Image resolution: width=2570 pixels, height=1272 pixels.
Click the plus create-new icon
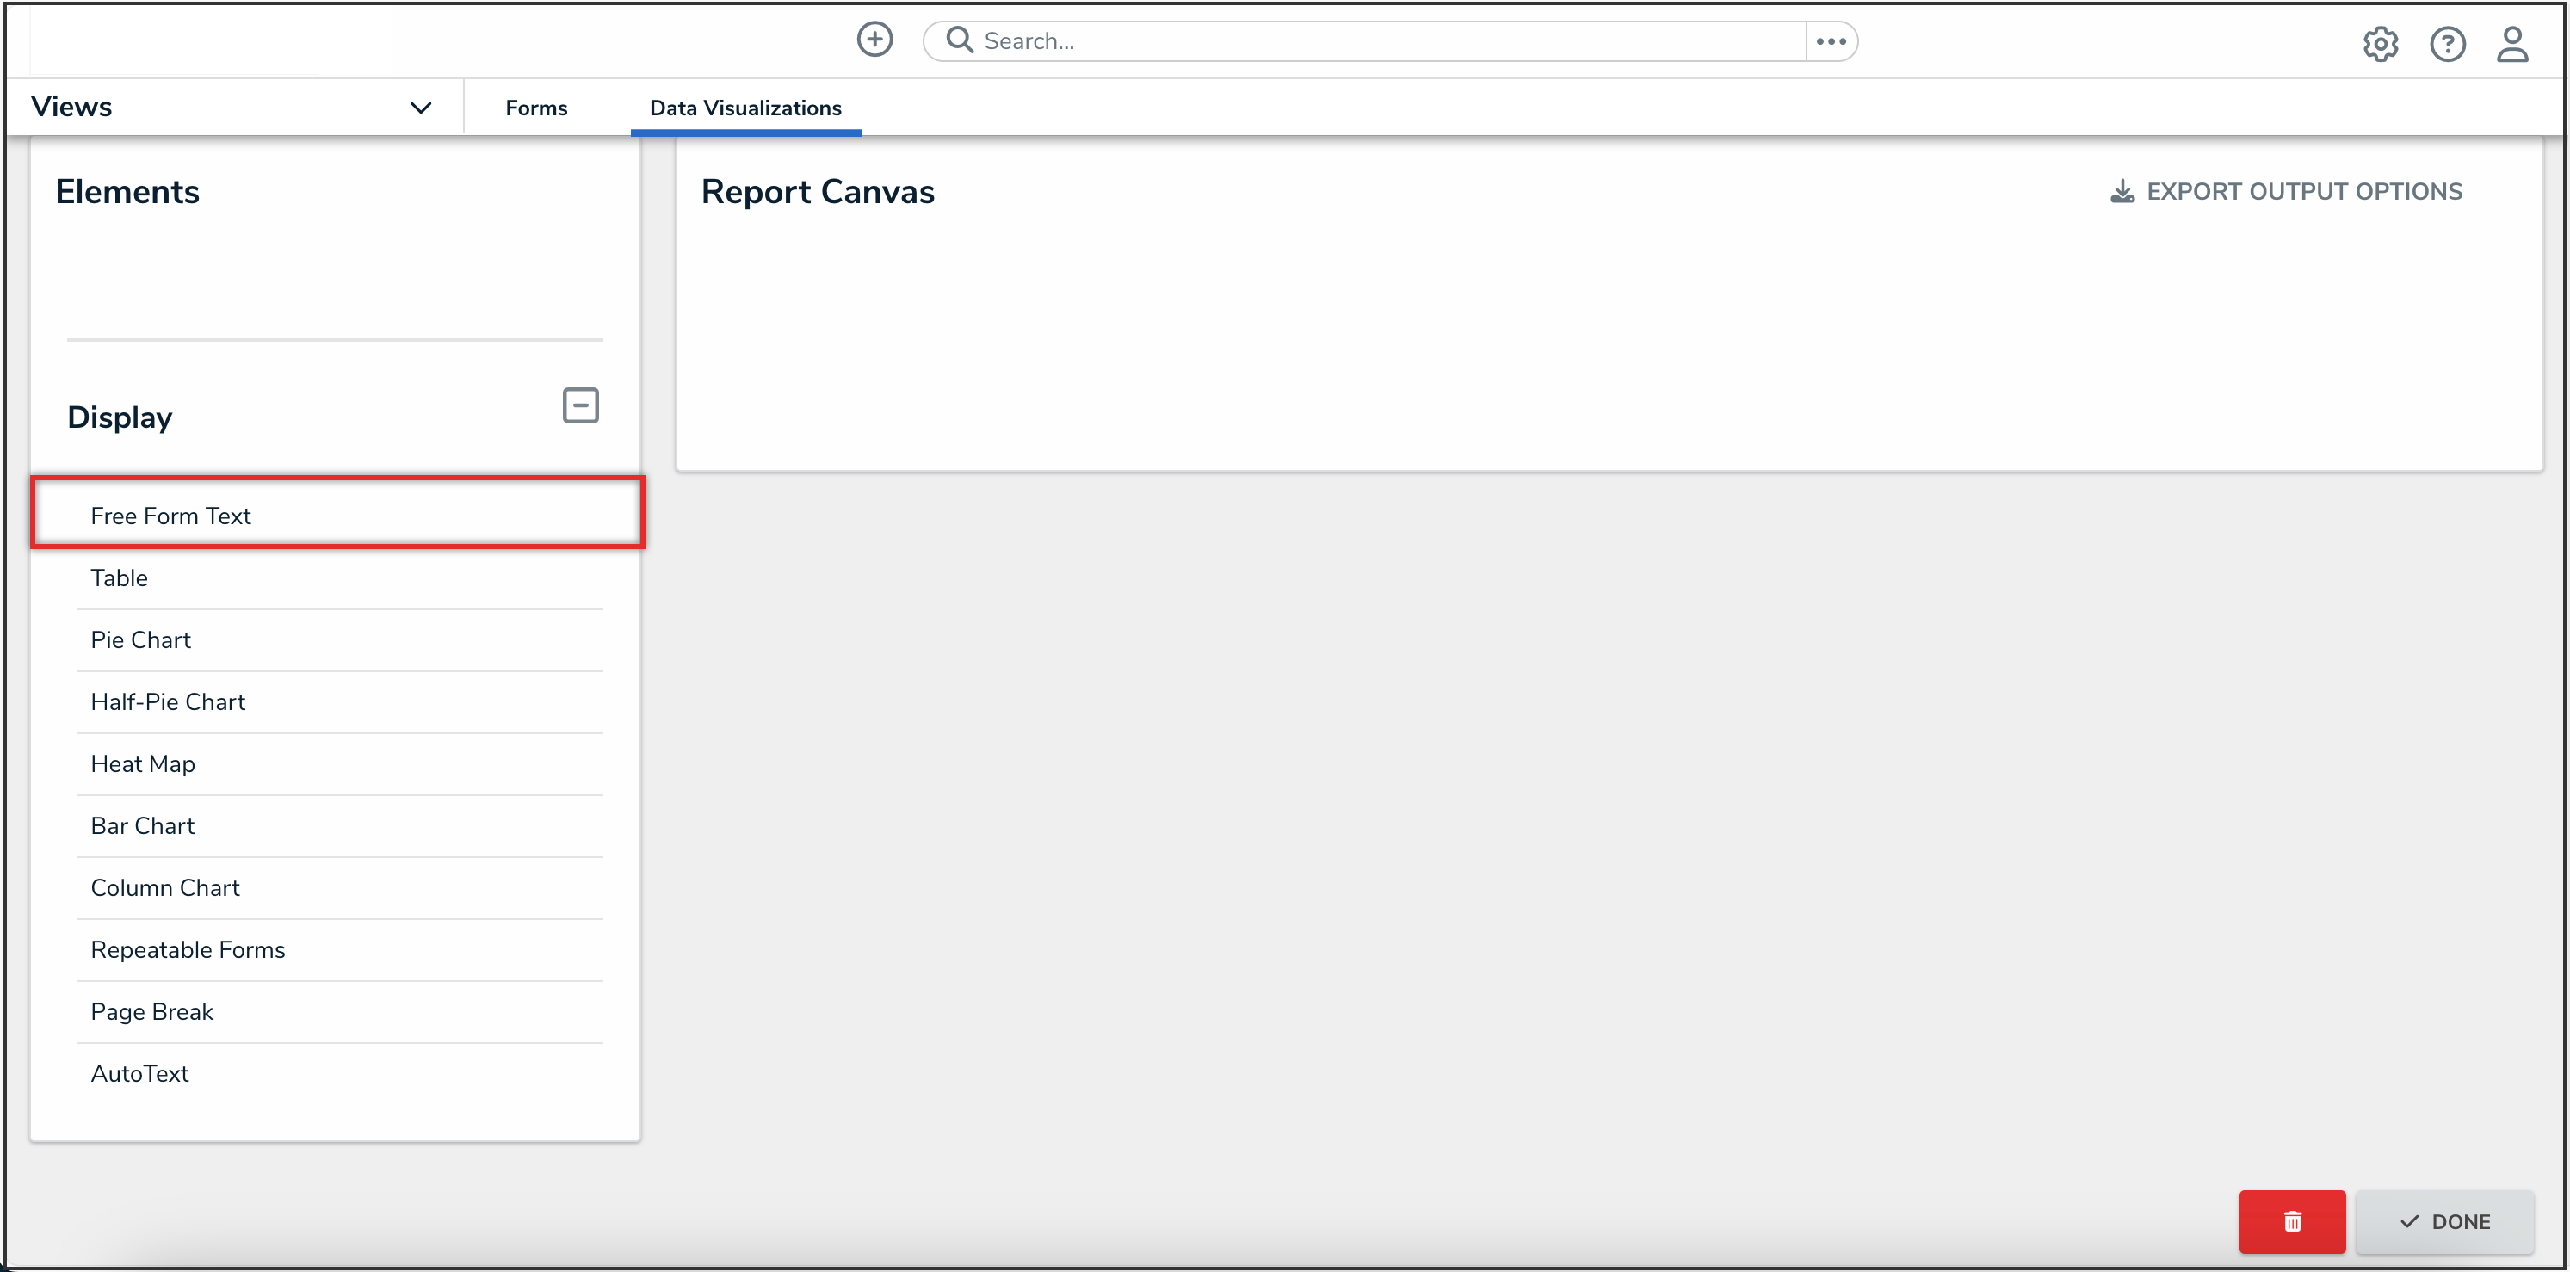pyautogui.click(x=874, y=40)
